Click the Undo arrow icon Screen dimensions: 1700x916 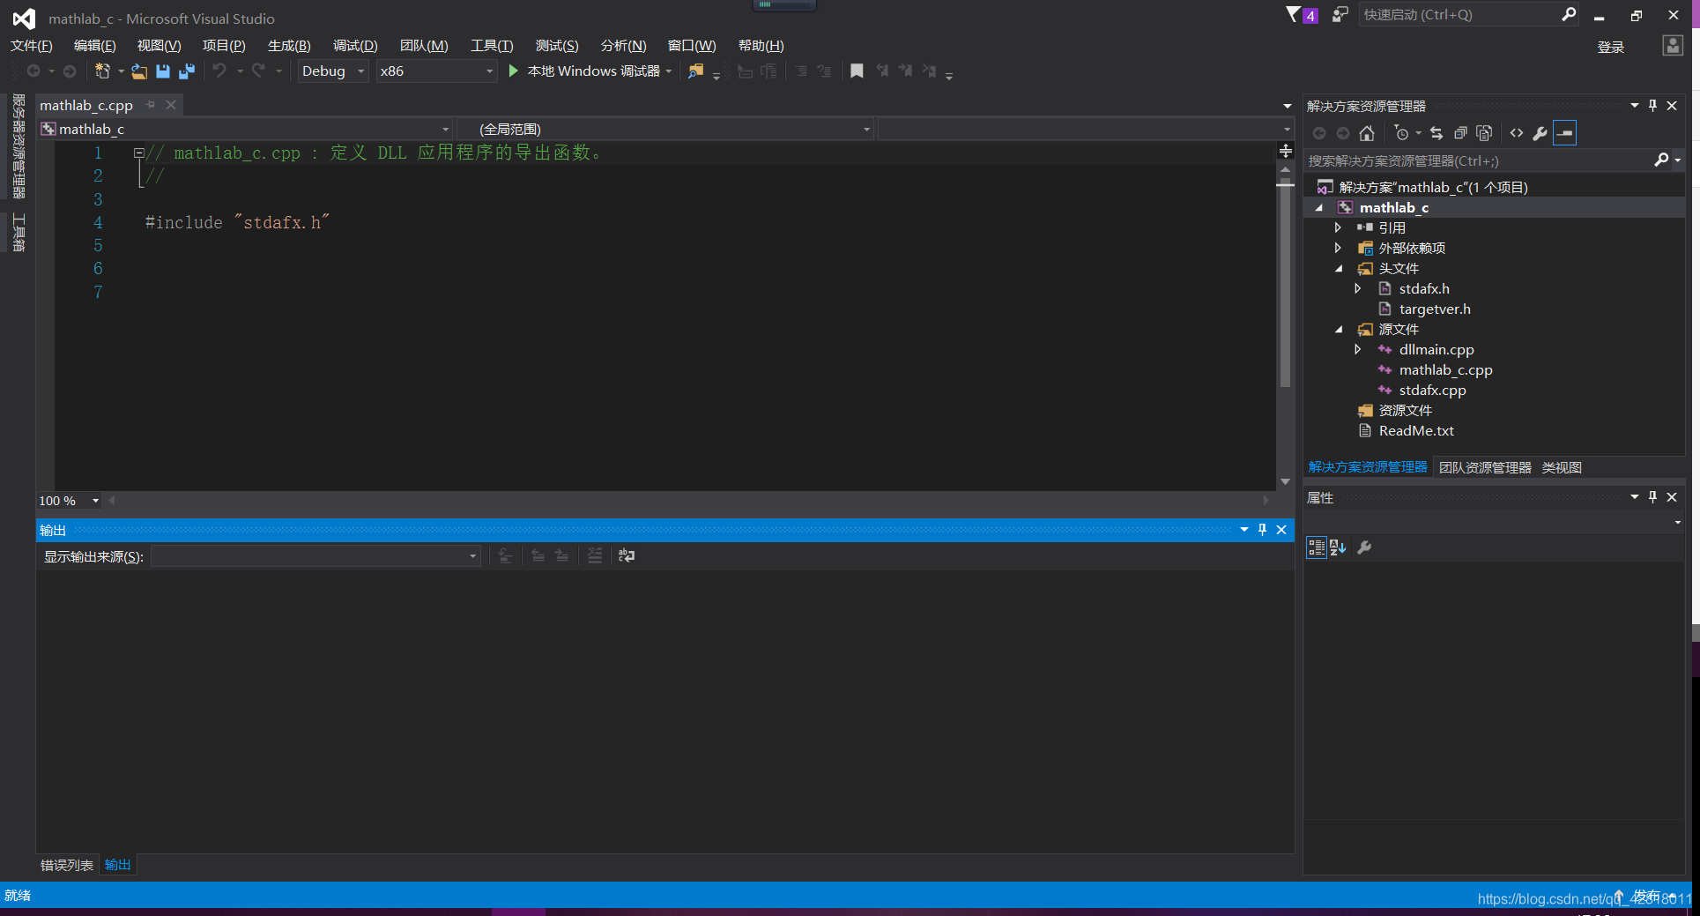pyautogui.click(x=219, y=71)
